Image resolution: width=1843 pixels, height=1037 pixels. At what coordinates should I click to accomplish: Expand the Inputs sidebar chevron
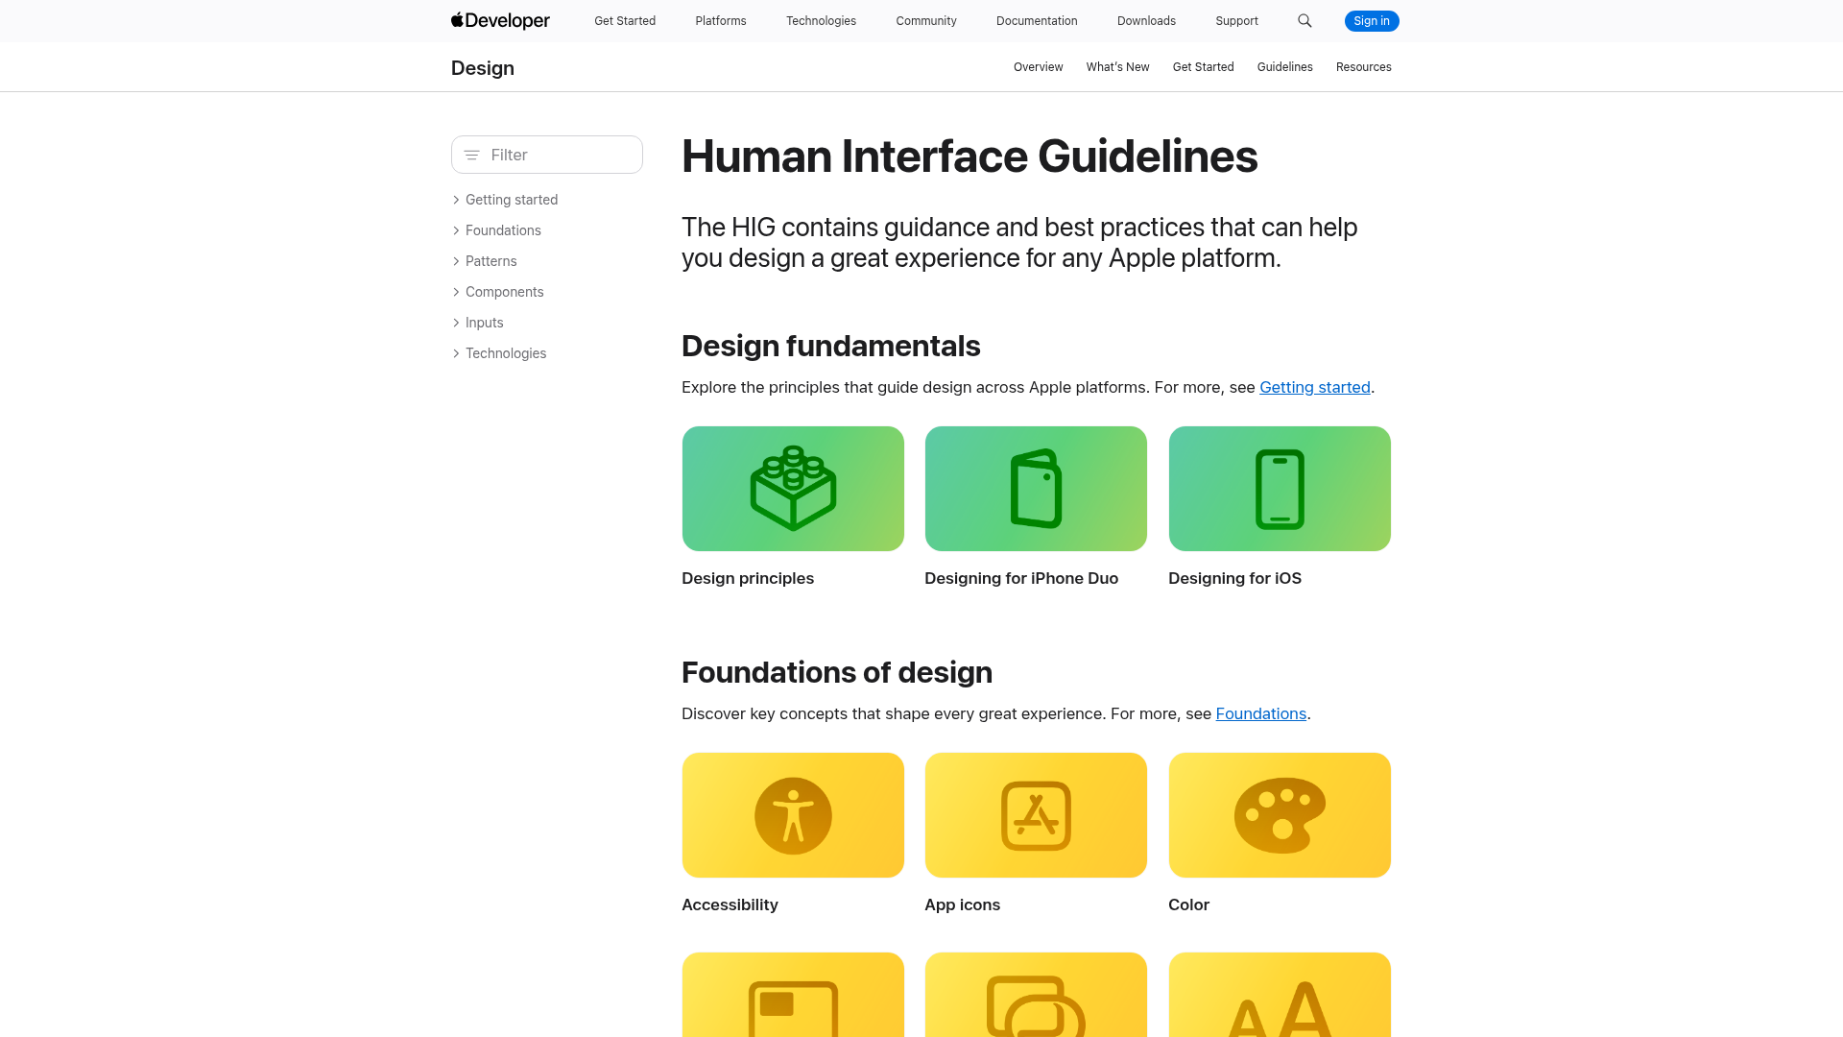click(x=456, y=323)
